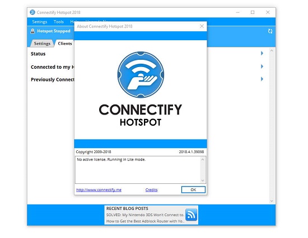The image size is (308, 238).
Task: Click the OK button in About dialog
Action: pos(193,189)
